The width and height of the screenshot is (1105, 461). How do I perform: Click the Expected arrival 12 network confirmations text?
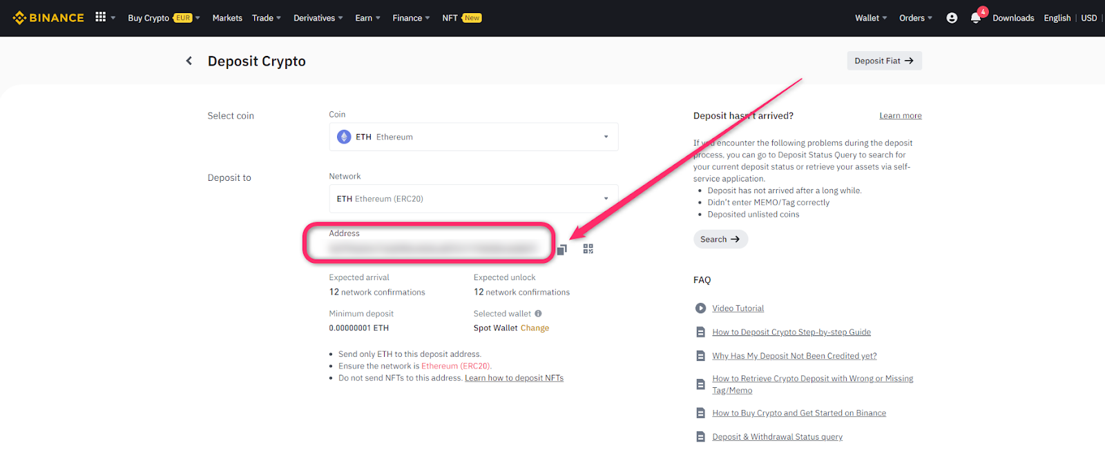click(377, 293)
